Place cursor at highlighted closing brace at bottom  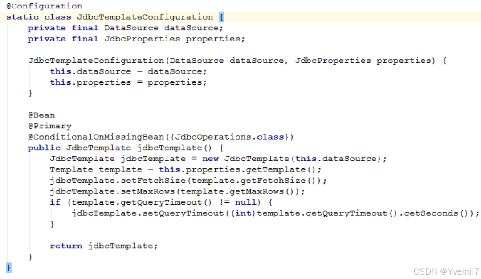pyautogui.click(x=8, y=268)
